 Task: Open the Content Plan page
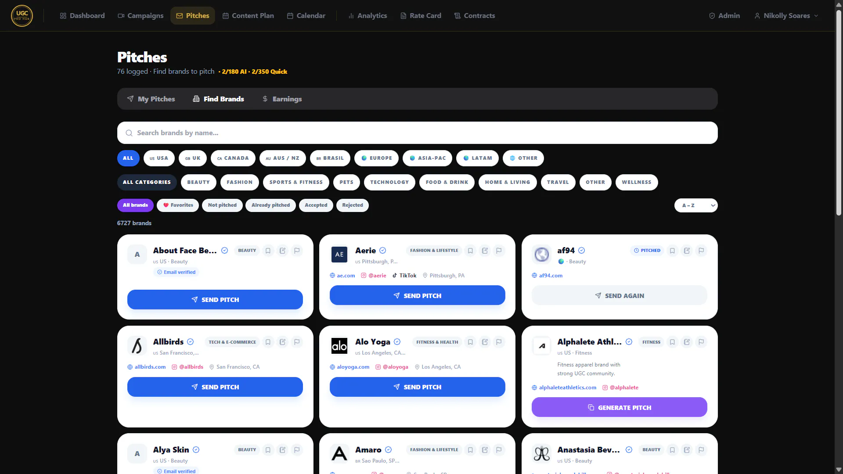point(248,16)
